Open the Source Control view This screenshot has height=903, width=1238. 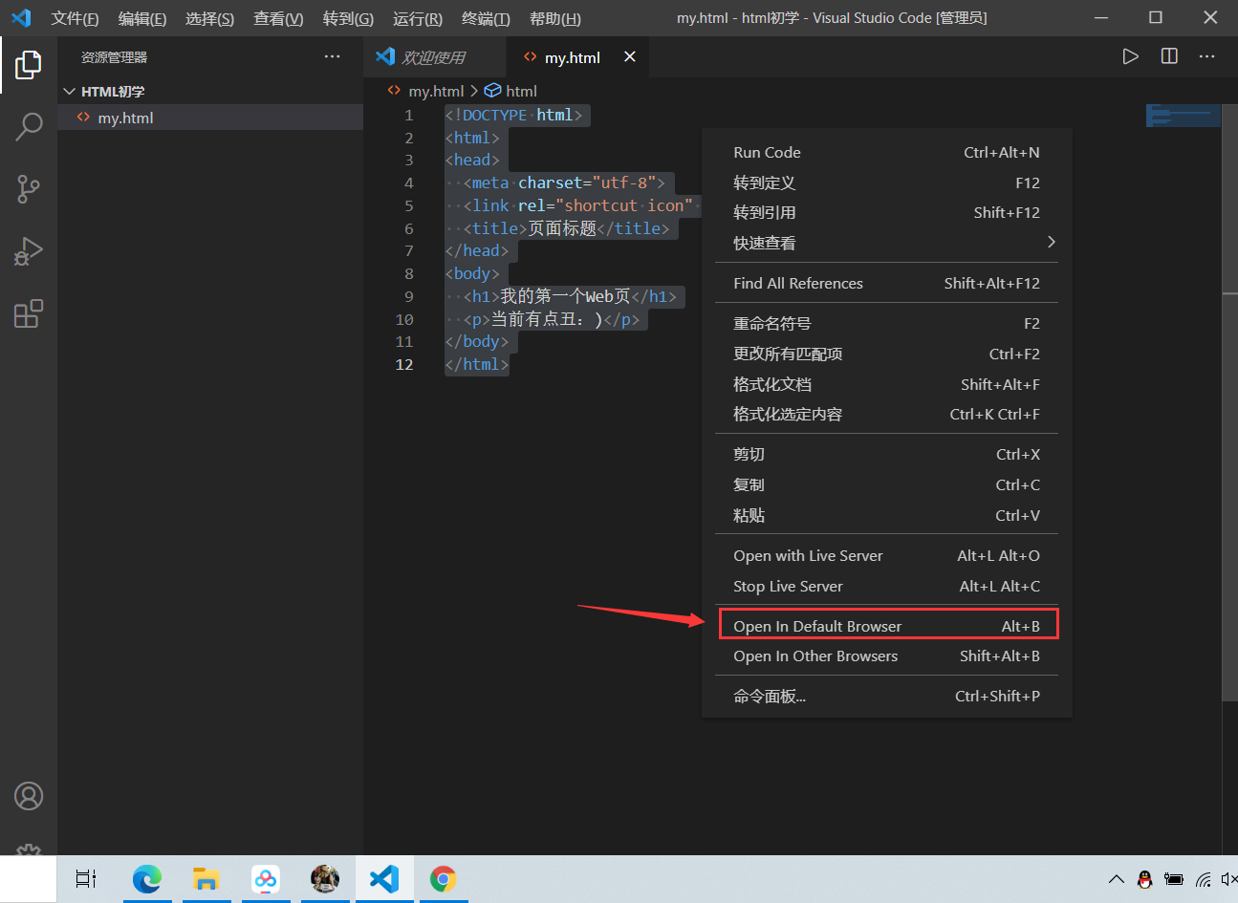[x=29, y=188]
